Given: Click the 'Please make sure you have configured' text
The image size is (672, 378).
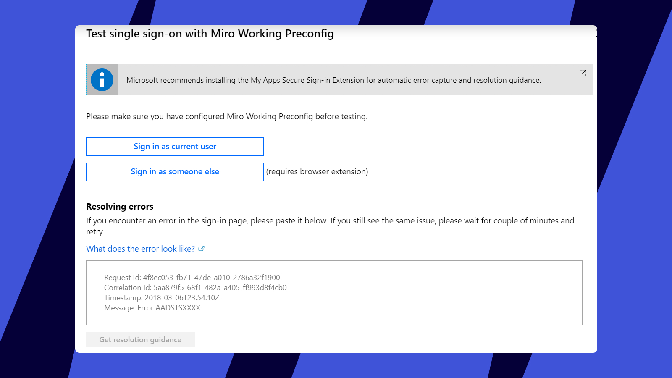Looking at the screenshot, I should (x=227, y=116).
